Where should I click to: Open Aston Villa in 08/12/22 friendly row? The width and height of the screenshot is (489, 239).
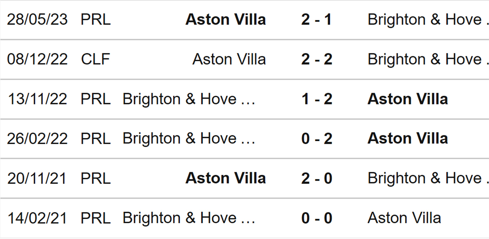(x=229, y=60)
